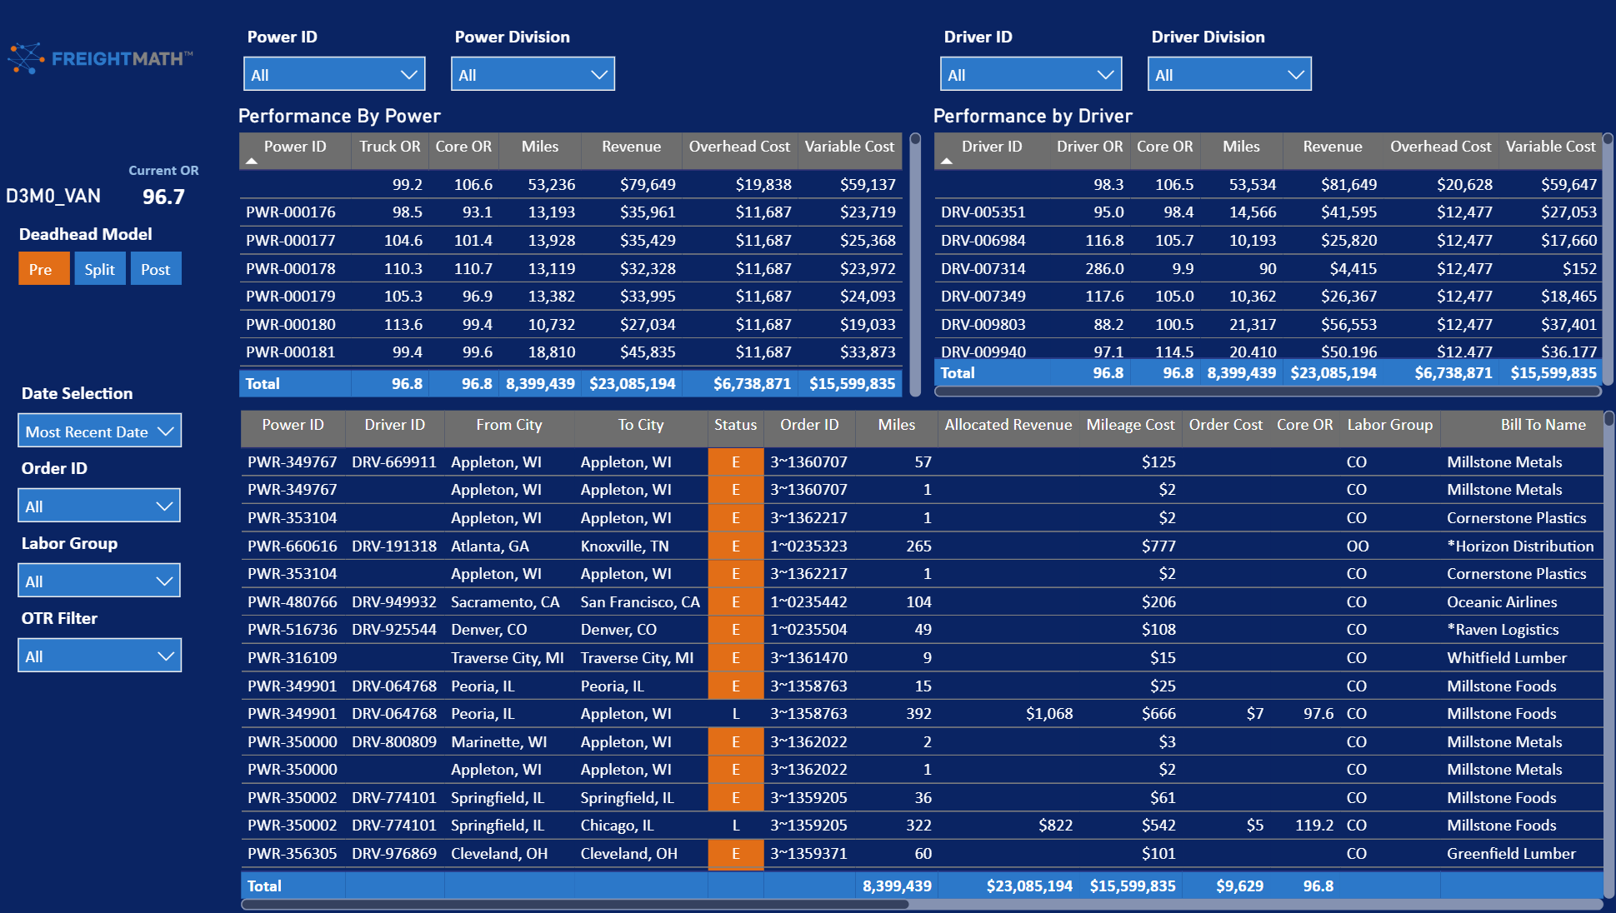Click the Labor Group chevron arrow
The height and width of the screenshot is (913, 1616).
tap(166, 581)
